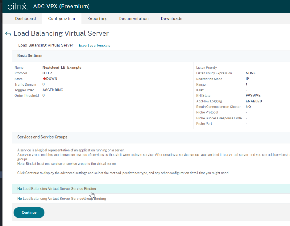Open the Dashboard tab
The image size is (290, 226).
[x=25, y=18]
